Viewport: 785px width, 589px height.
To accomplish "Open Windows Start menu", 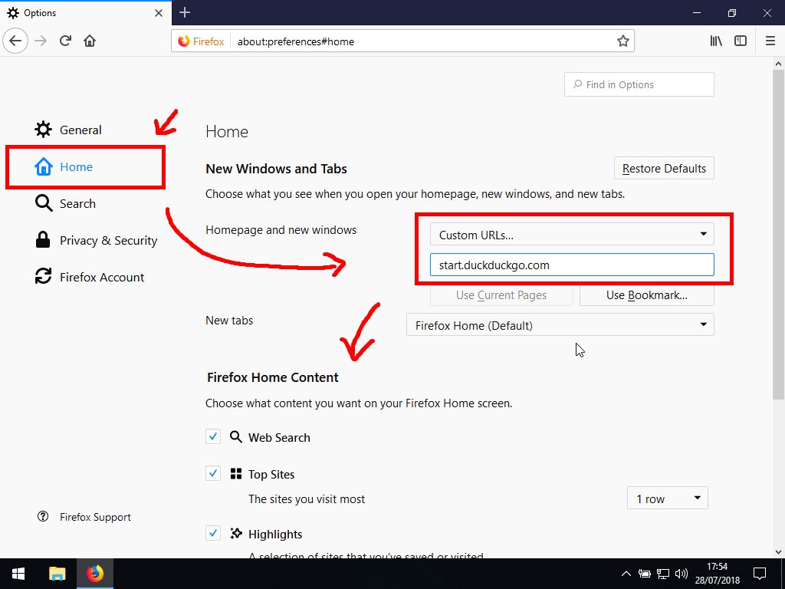I will [x=18, y=574].
